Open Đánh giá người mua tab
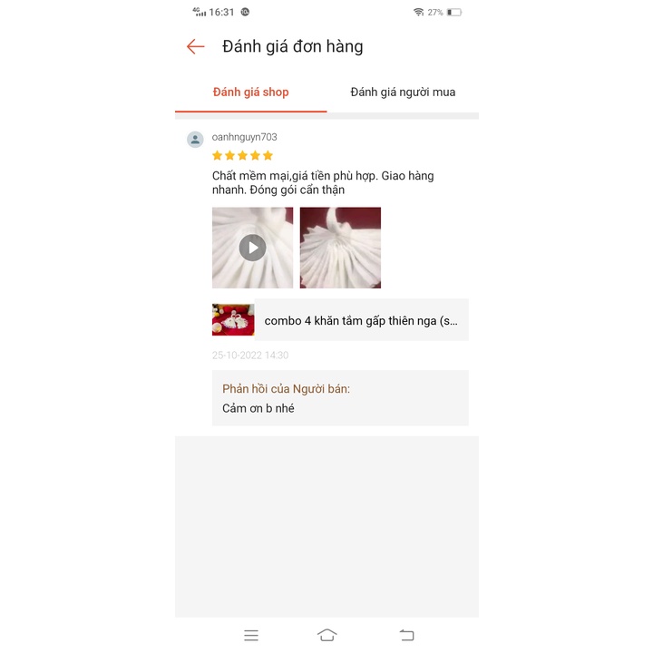The height and width of the screenshot is (653, 653). click(403, 92)
